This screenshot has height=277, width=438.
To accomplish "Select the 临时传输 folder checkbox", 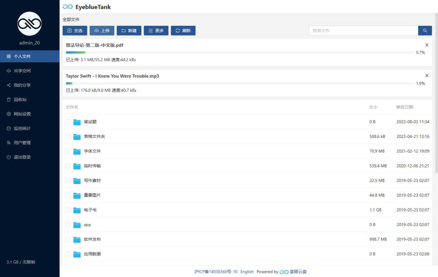I will tap(68, 166).
